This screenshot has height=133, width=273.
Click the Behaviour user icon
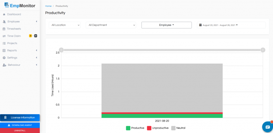4,65
